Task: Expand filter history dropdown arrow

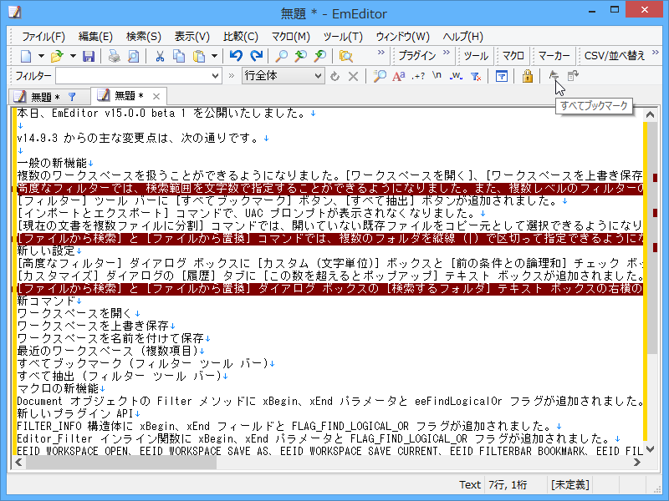Action: click(216, 76)
